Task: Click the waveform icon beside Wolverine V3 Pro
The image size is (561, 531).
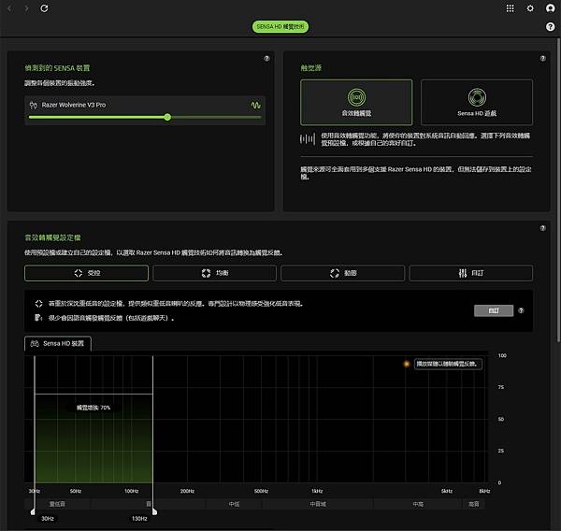Action: point(255,106)
